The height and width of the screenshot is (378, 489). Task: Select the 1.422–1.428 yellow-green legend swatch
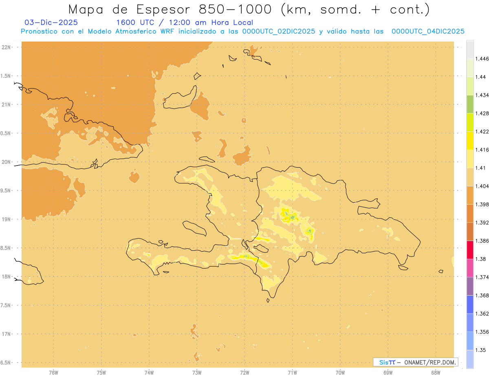(470, 122)
